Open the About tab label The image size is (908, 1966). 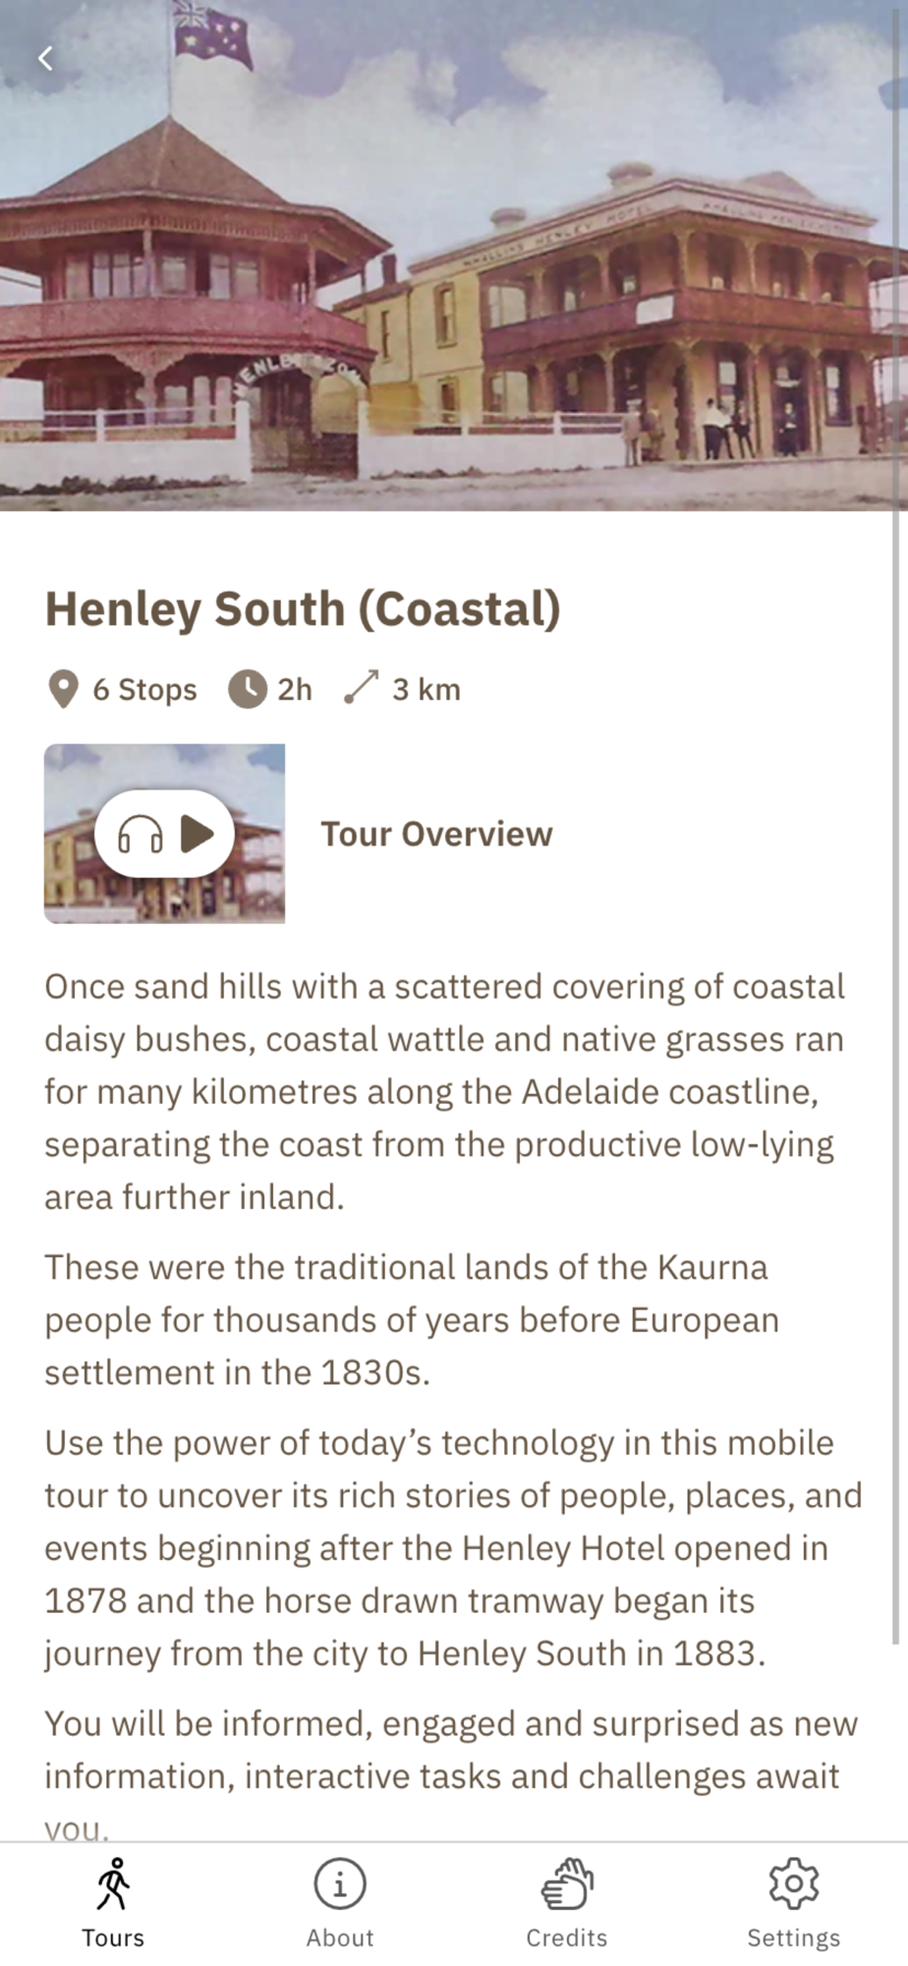[x=340, y=1937]
